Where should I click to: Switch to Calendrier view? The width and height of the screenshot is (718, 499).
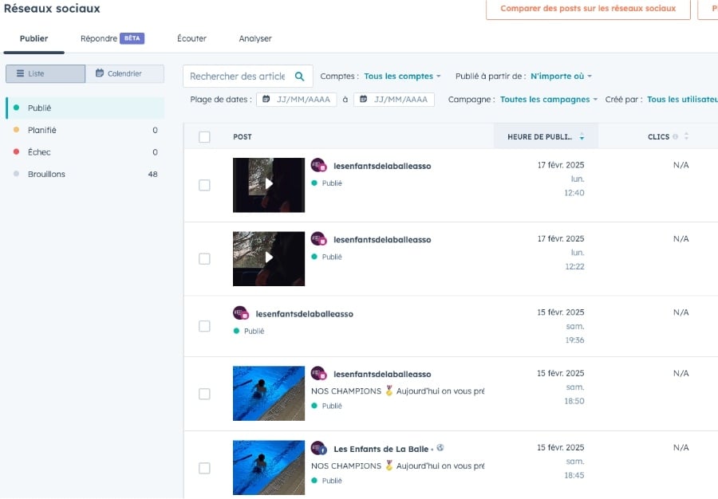tap(124, 73)
